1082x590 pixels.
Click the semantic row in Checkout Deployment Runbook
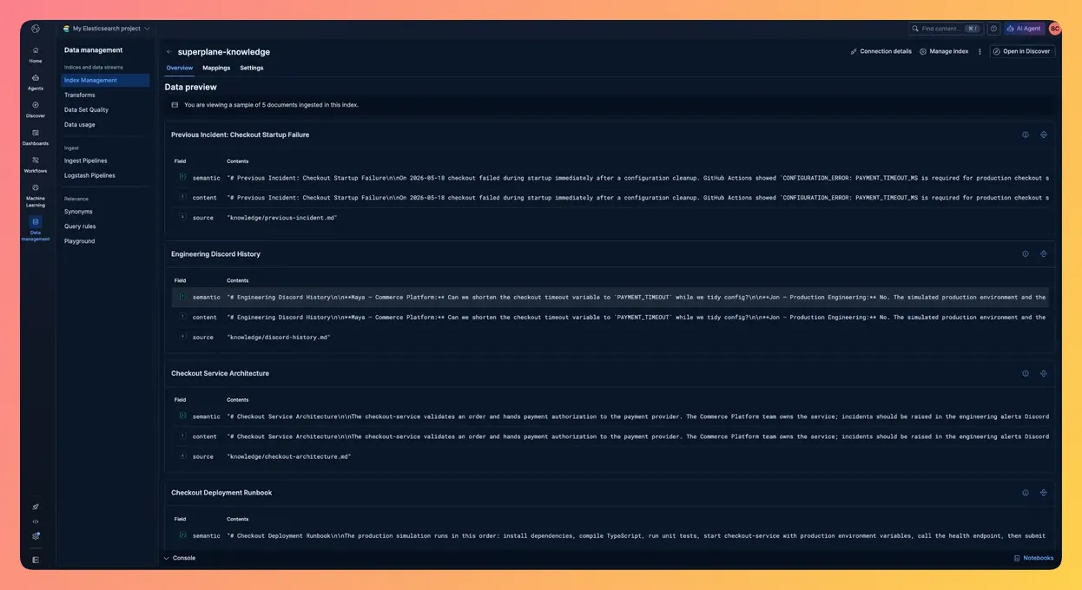[x=610, y=535]
